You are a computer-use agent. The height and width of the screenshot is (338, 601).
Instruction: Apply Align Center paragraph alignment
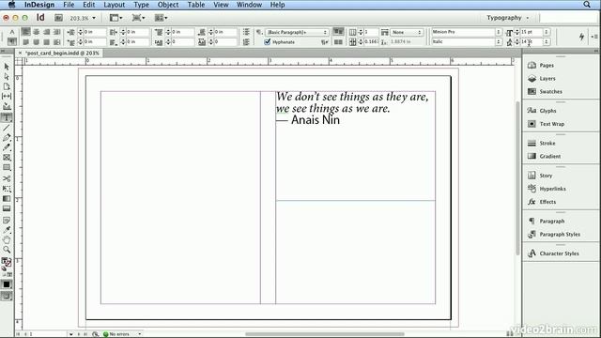point(36,32)
